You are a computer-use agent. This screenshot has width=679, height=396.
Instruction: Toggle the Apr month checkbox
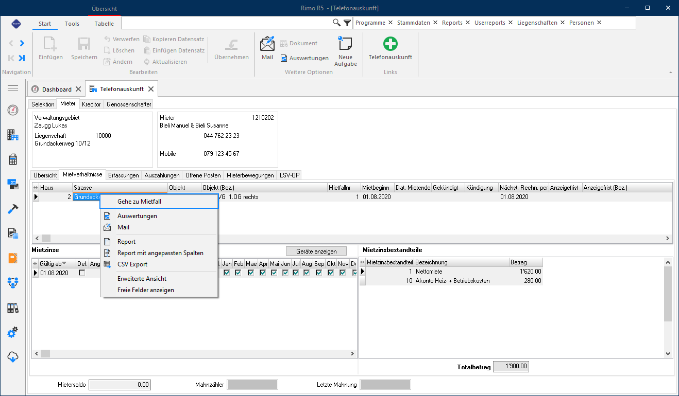263,273
